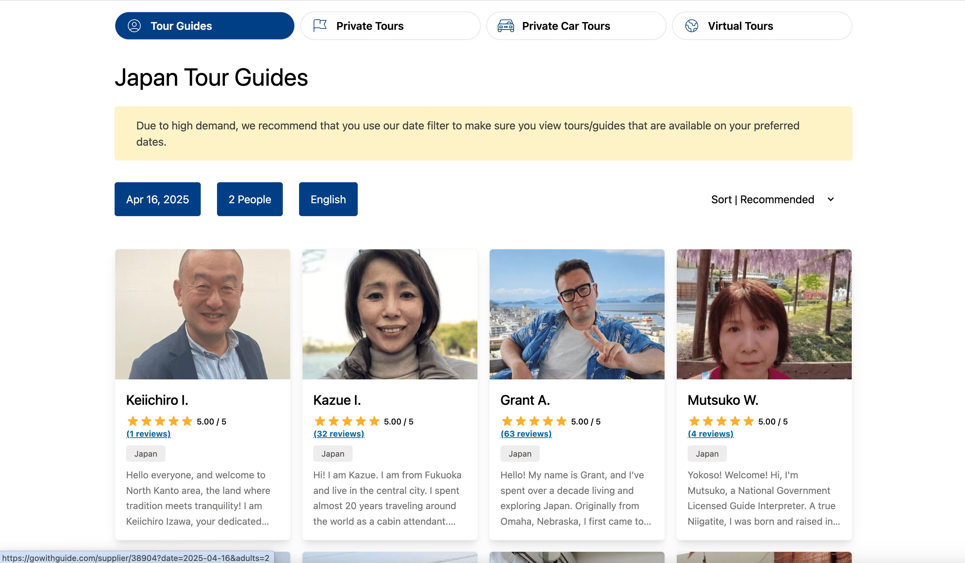965x563 pixels.
Task: Switch to the Virtual Tours tab
Action: [x=761, y=26]
